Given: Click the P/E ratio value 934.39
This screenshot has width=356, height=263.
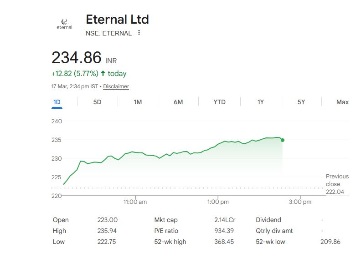Looking at the screenshot, I should click(x=224, y=231).
